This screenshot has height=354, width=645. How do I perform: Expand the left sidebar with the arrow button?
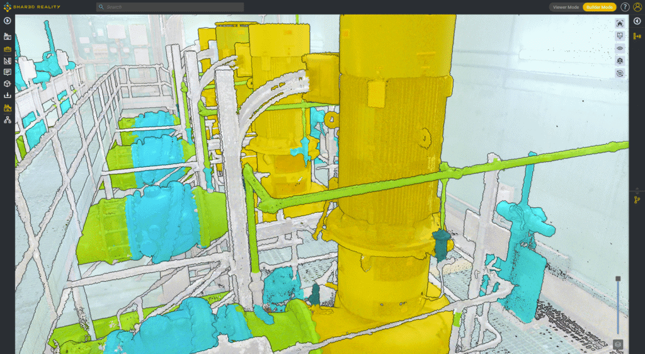coord(8,21)
